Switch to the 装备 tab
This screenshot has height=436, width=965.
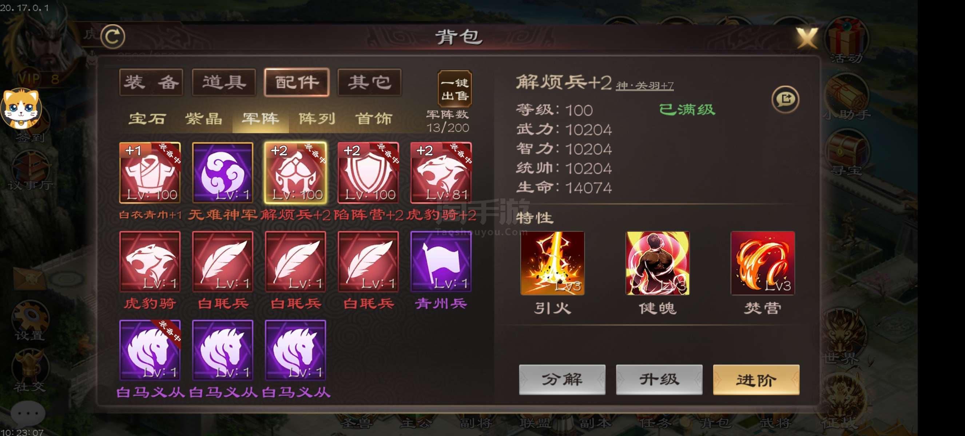(x=151, y=82)
